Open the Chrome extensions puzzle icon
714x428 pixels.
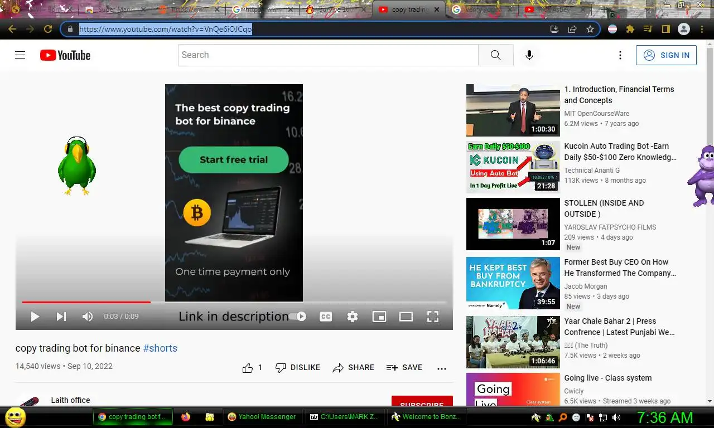click(630, 29)
